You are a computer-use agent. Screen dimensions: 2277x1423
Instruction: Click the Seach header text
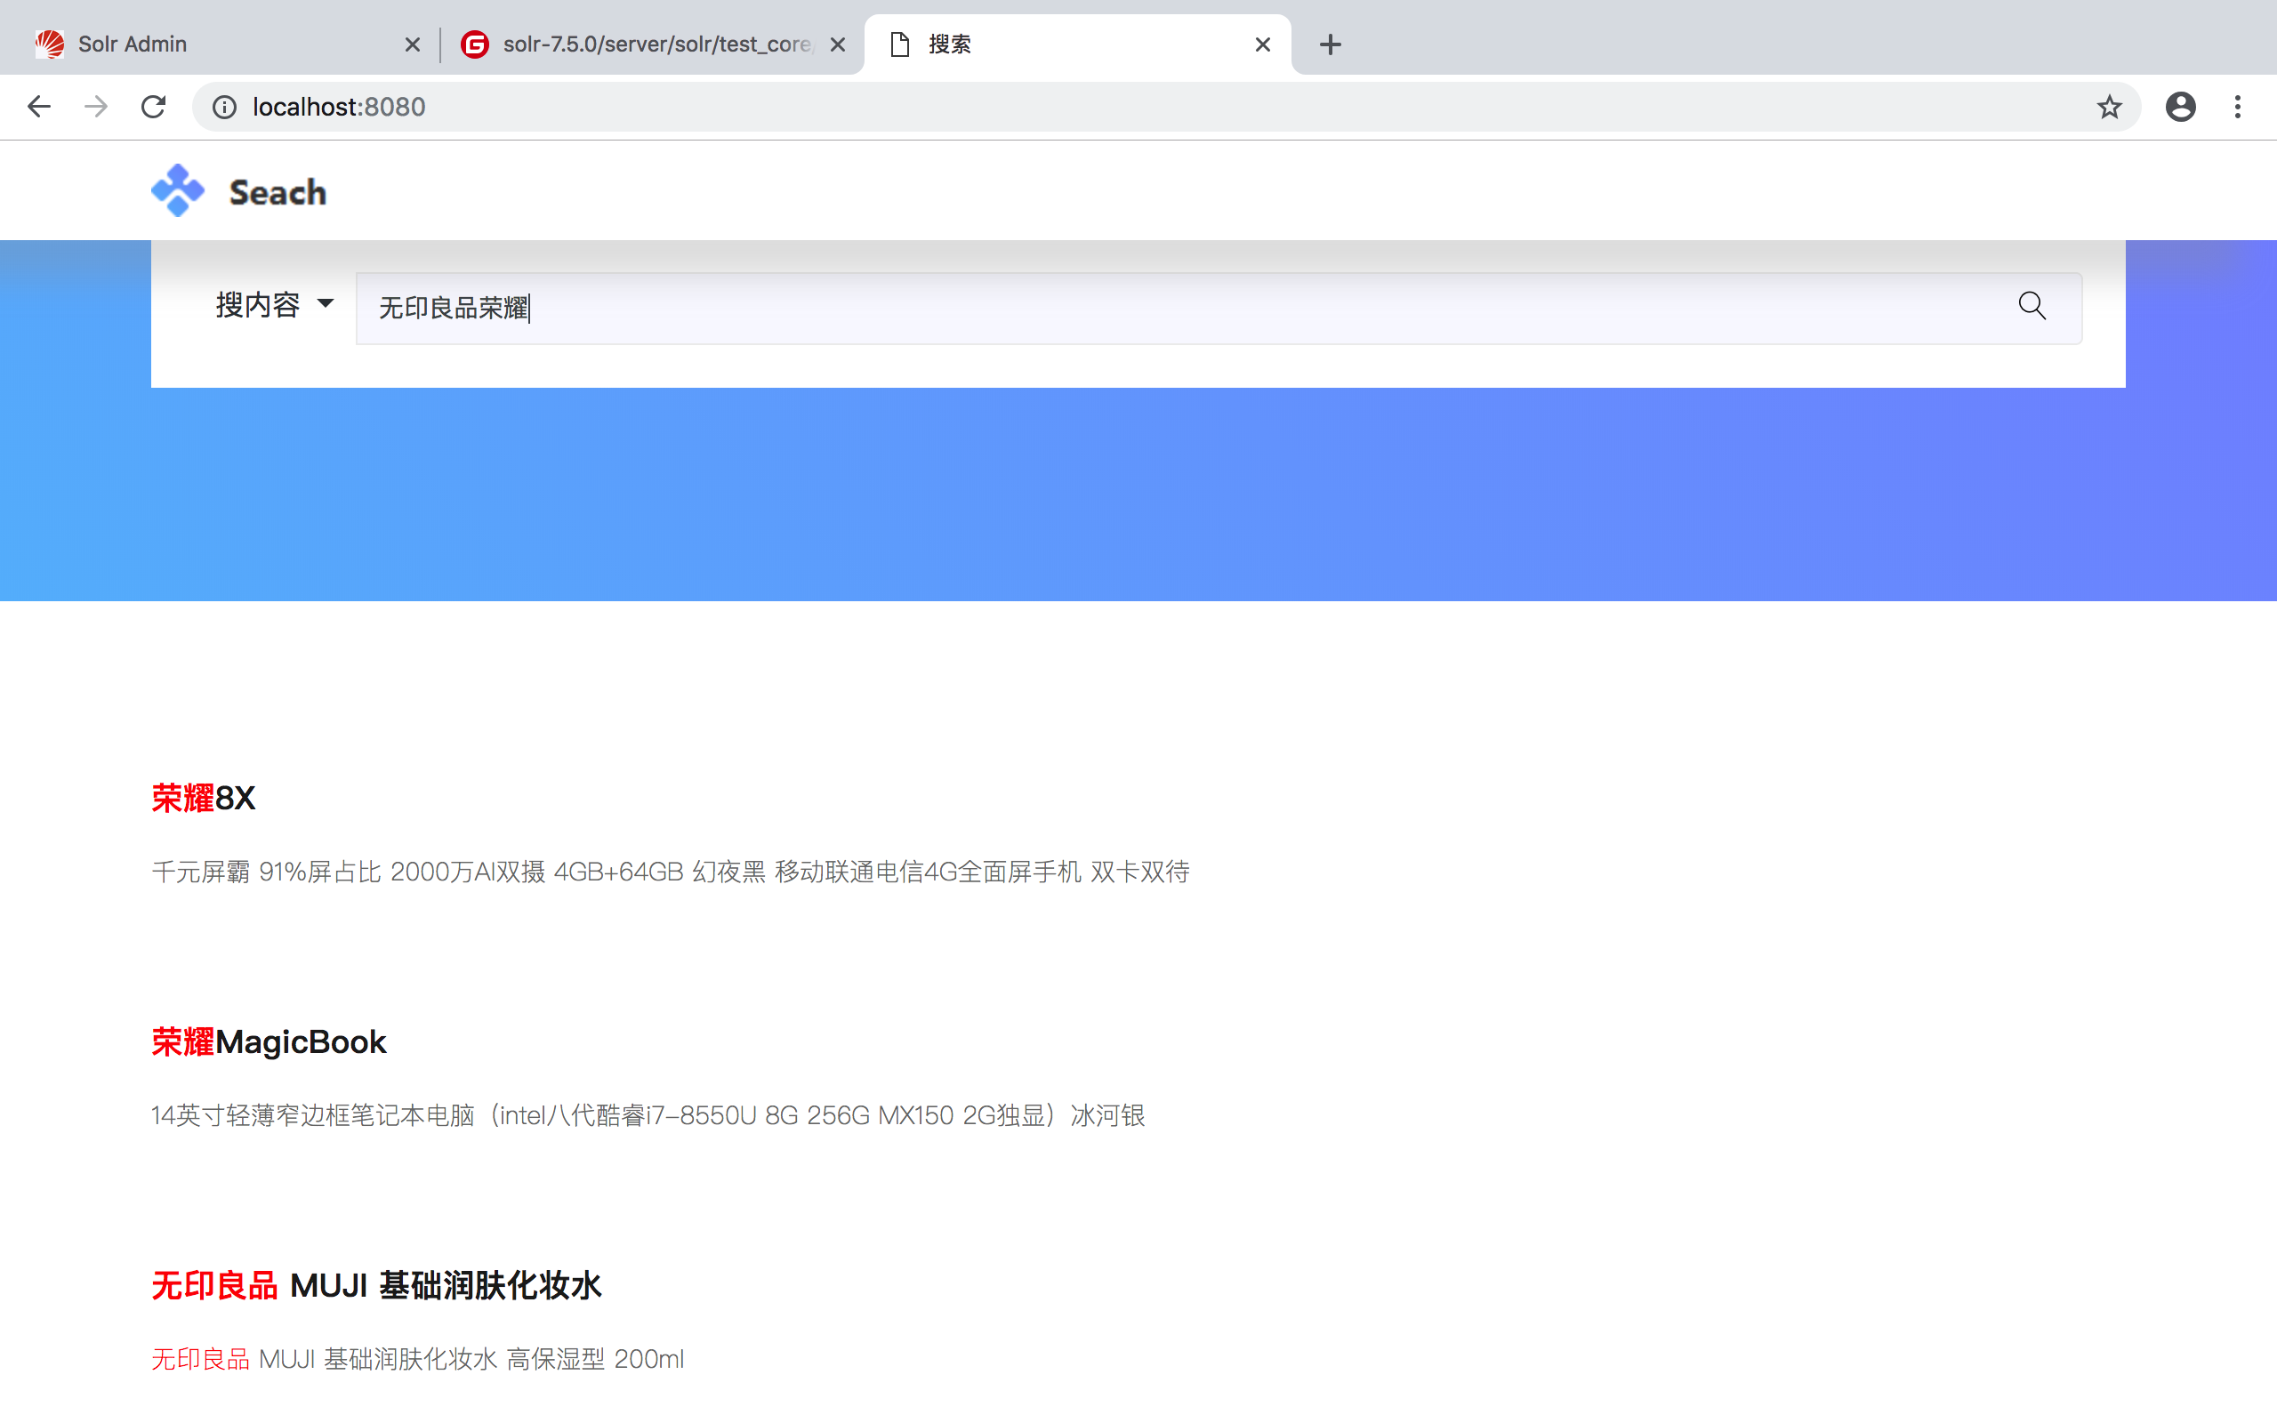(x=278, y=192)
